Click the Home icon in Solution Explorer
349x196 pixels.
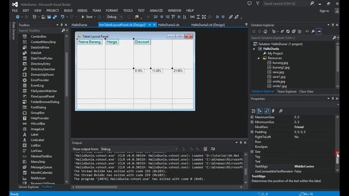(266, 32)
